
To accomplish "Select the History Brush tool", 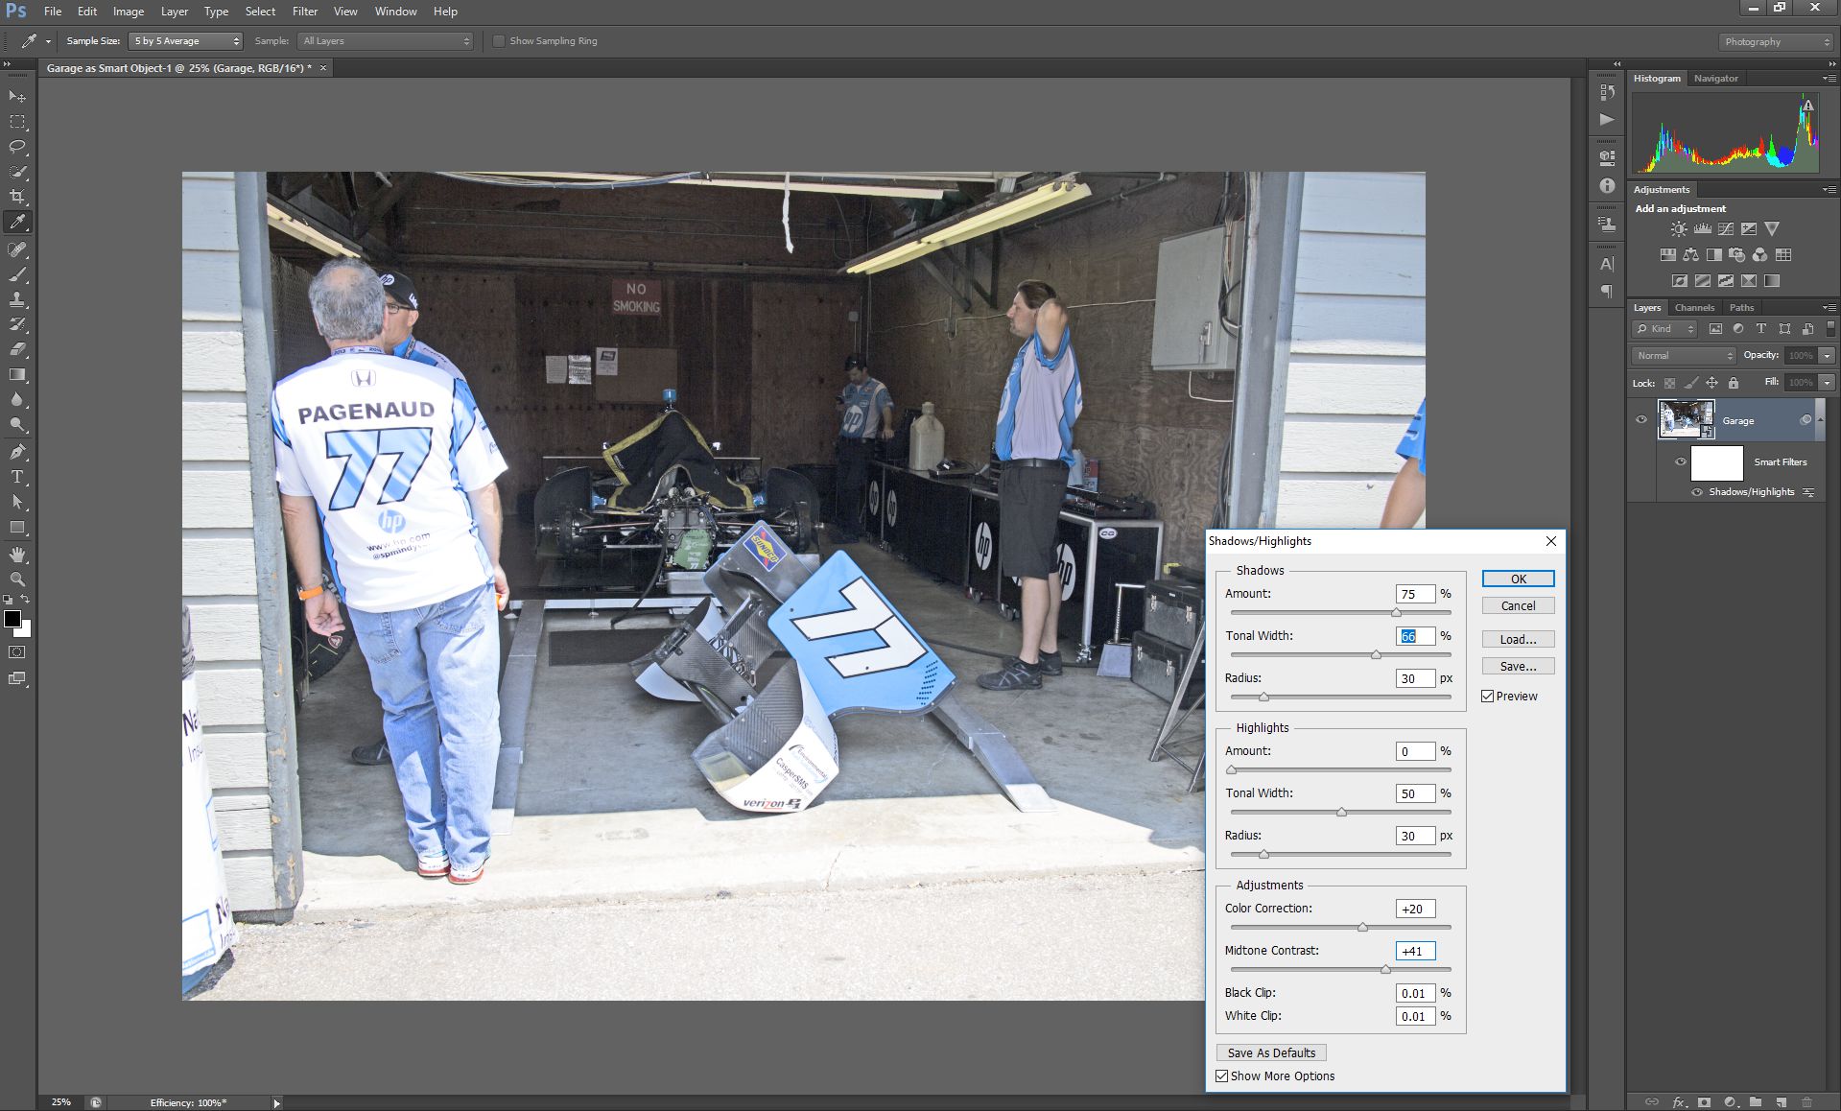I will point(17,324).
